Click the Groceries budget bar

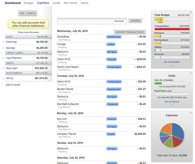coord(172,57)
